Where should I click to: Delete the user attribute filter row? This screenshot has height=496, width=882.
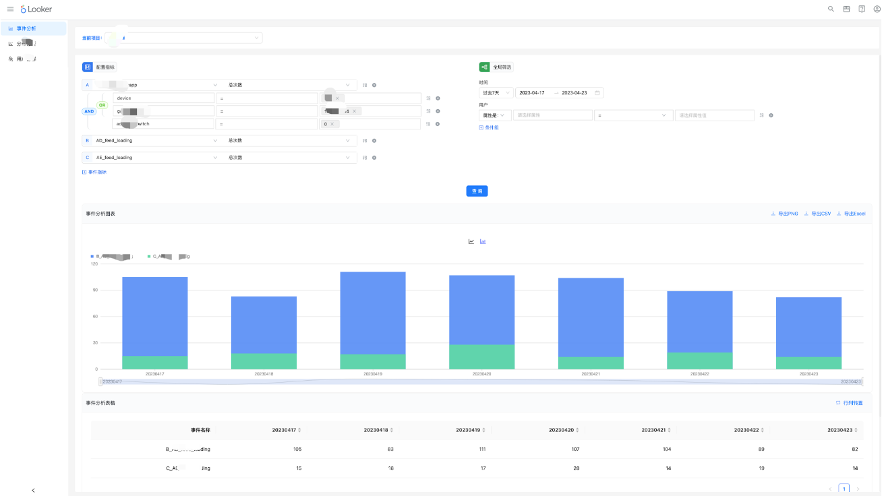tap(771, 115)
